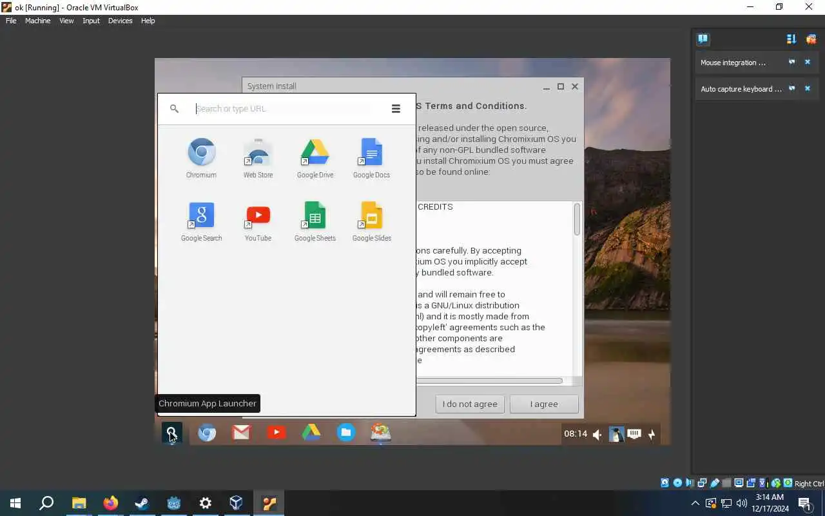Open Google Drive from the guest shelf
This screenshot has width=825, height=516.
point(311,433)
